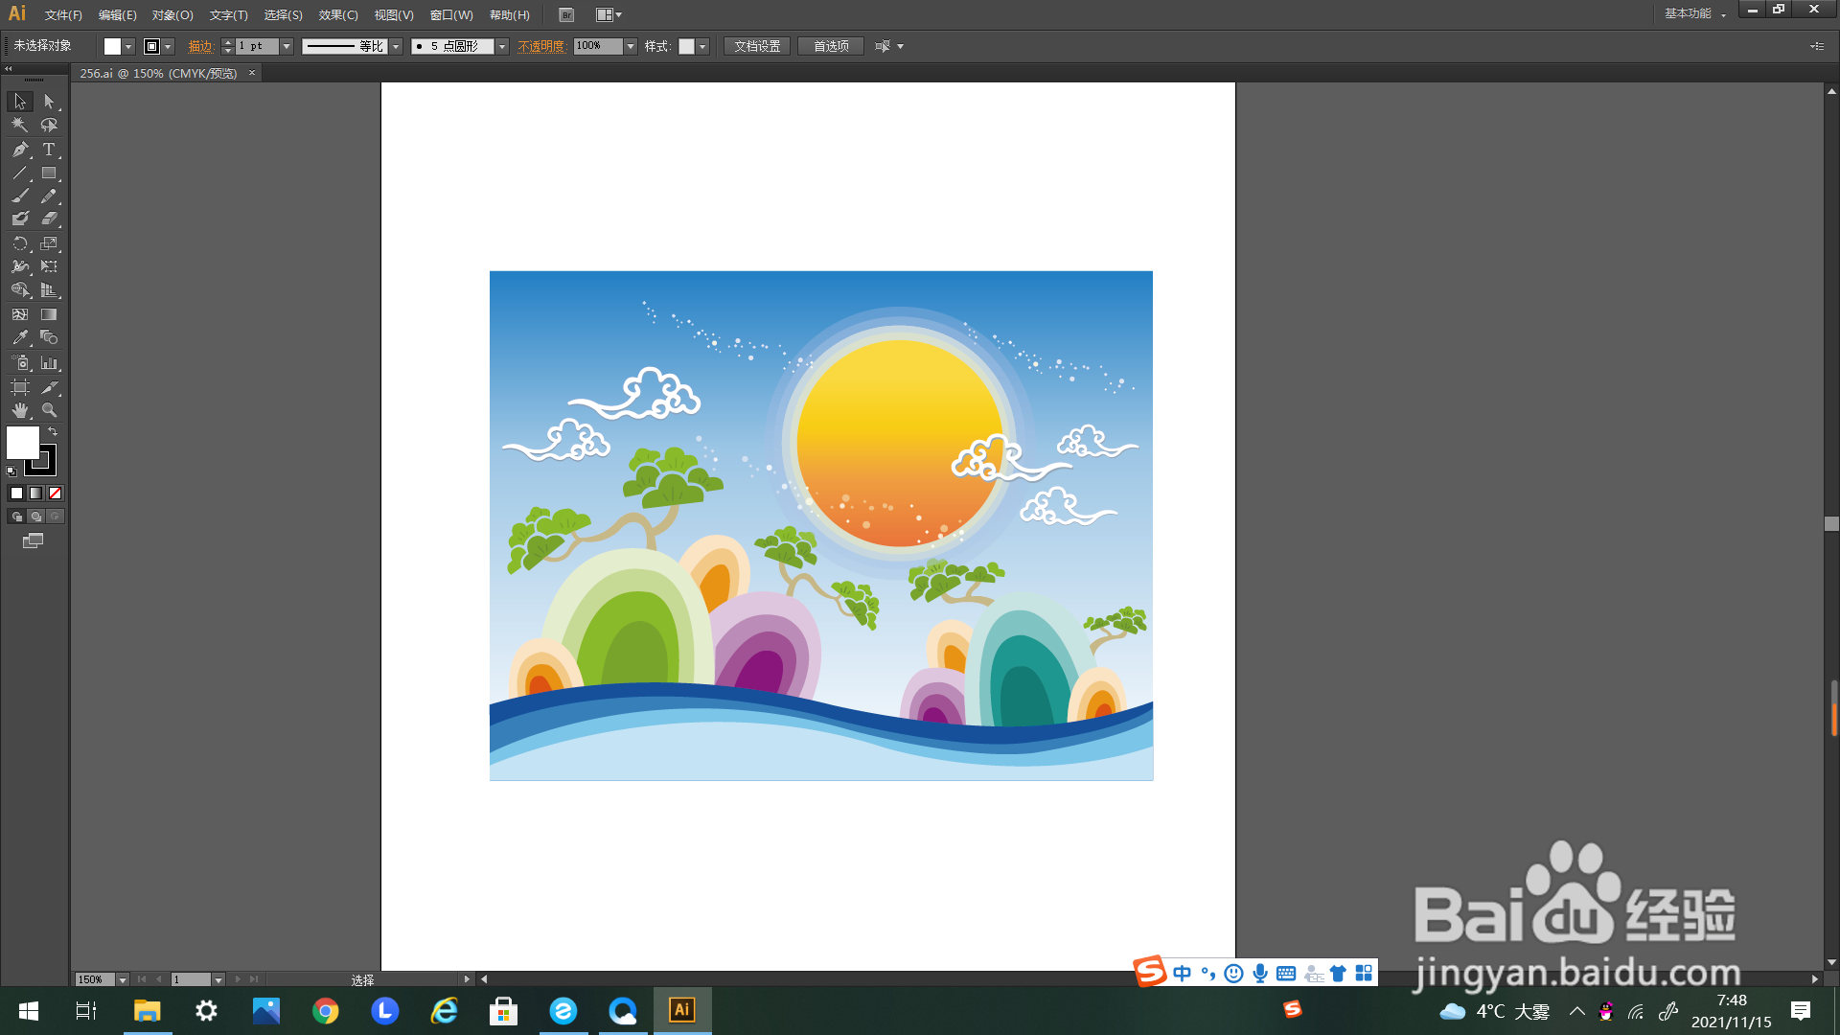Click the 首选项 button

[831, 46]
